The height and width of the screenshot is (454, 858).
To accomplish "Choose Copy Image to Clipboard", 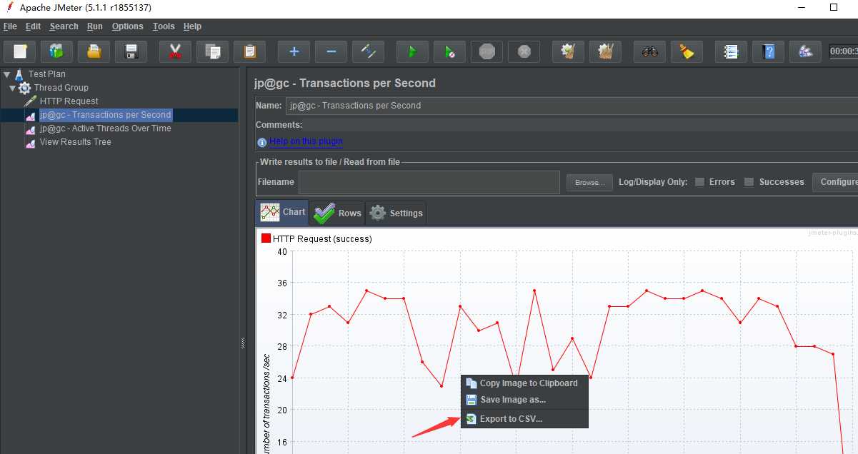I will [x=524, y=383].
